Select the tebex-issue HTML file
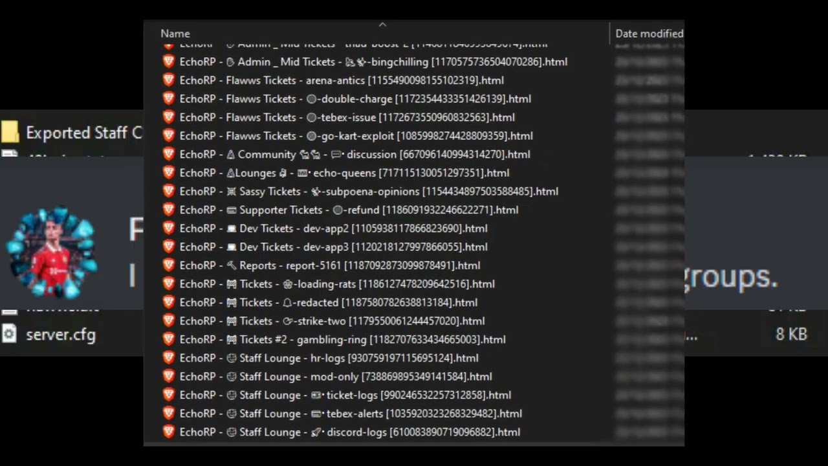Screen dimensions: 828x466 (x=347, y=117)
